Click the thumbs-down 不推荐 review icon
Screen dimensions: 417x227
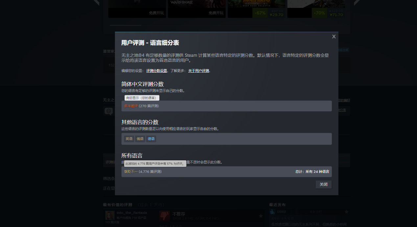click(x=164, y=216)
